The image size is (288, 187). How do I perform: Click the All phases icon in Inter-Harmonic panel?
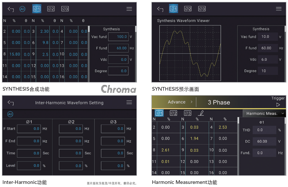(x=10, y=114)
